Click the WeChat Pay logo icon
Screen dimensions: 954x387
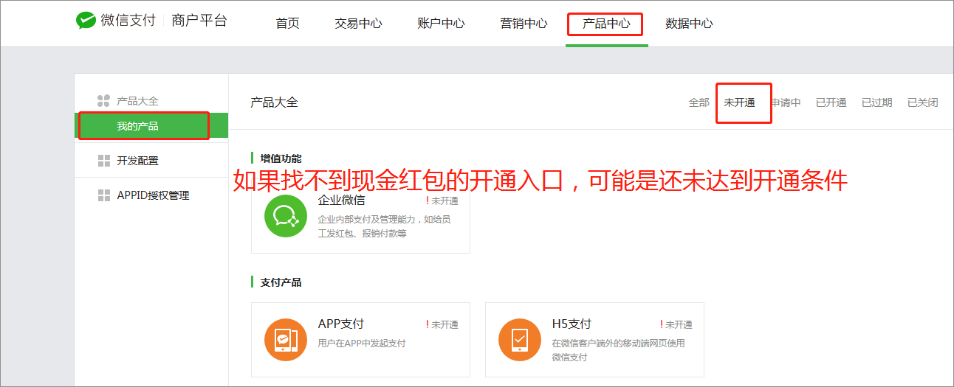tap(86, 21)
